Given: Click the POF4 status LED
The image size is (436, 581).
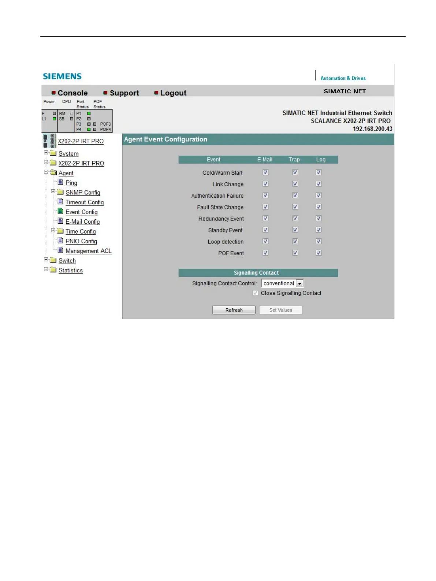Looking at the screenshot, I should pos(94,129).
